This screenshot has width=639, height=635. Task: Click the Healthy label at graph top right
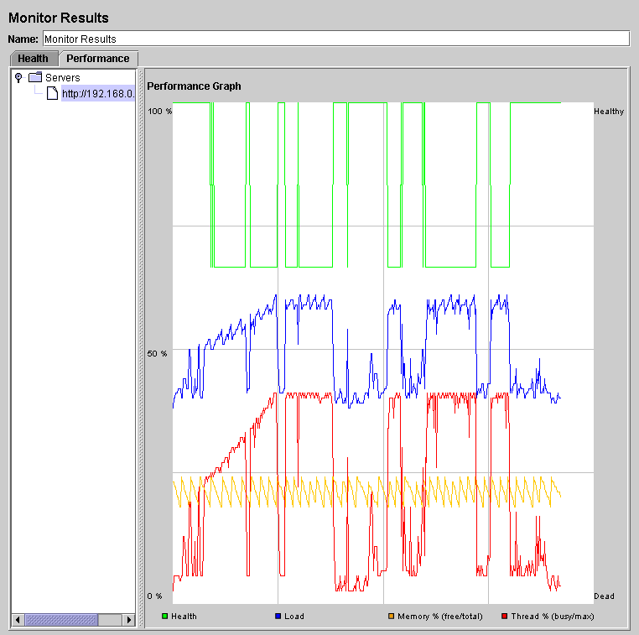pos(609,112)
